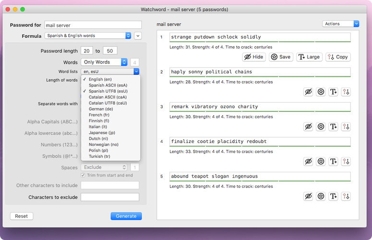Click the Password for text field
Screen dimensions: 372x240
(93, 25)
